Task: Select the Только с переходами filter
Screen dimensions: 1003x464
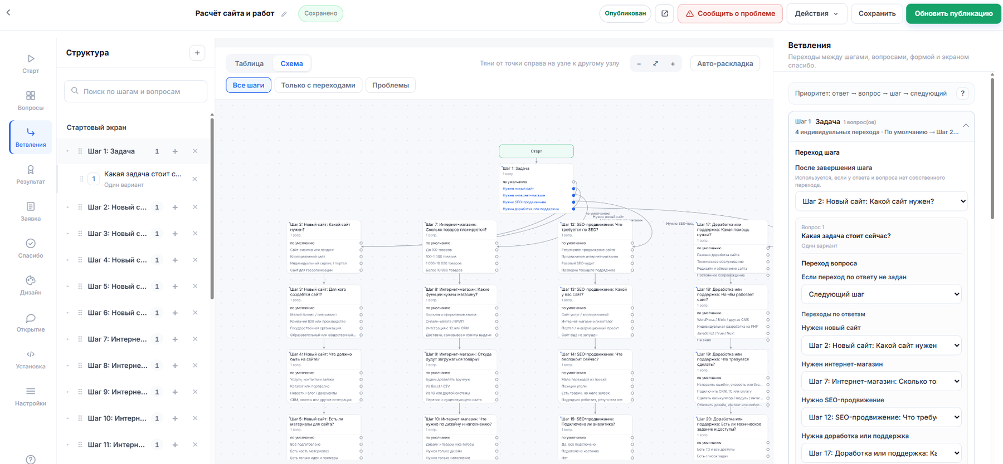Action: (x=318, y=85)
